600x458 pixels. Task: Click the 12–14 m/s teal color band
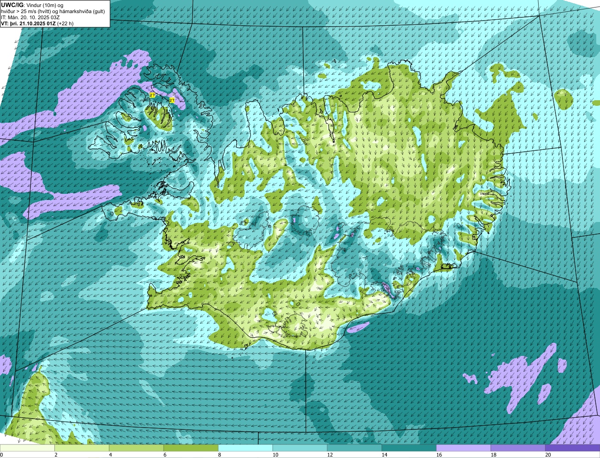[354, 448]
